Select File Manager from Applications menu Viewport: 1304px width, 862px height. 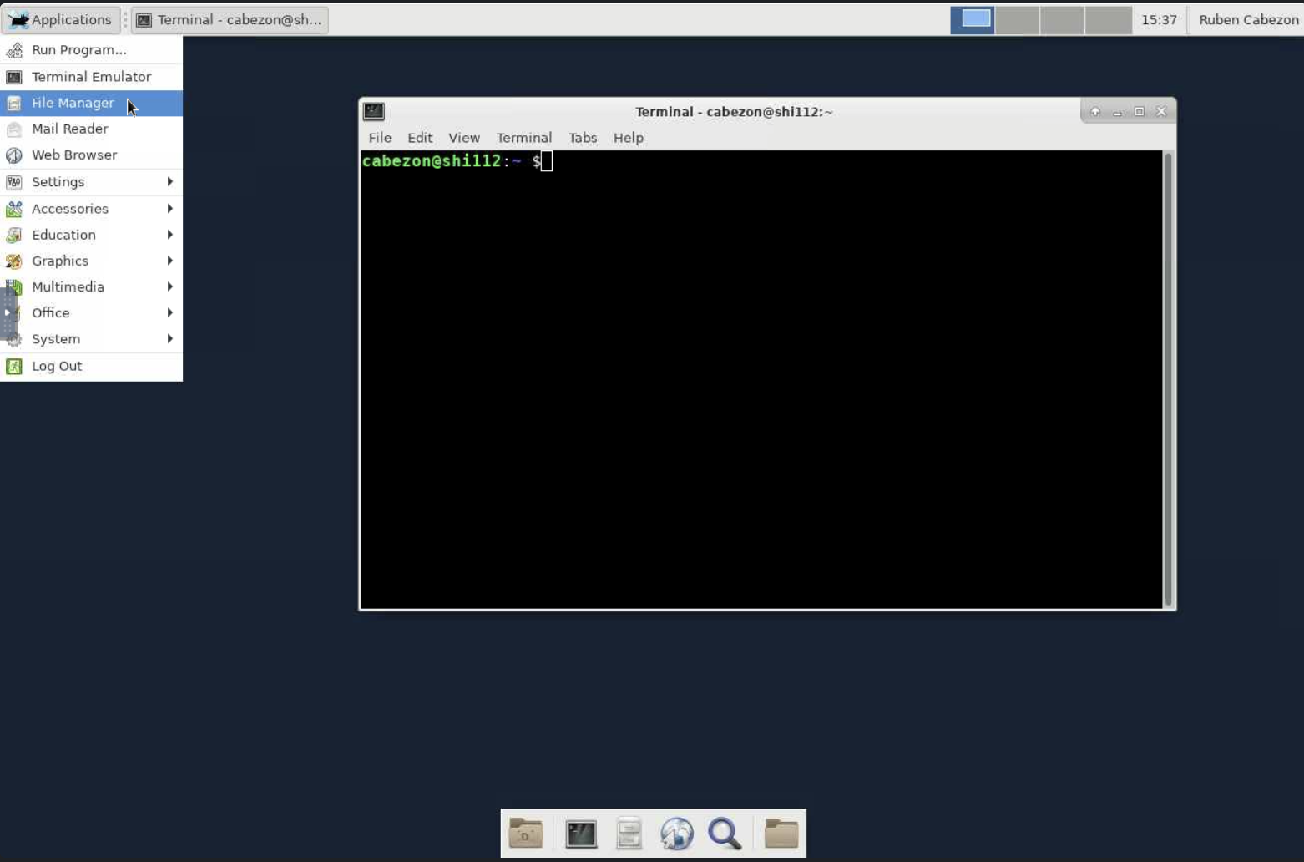pyautogui.click(x=73, y=103)
